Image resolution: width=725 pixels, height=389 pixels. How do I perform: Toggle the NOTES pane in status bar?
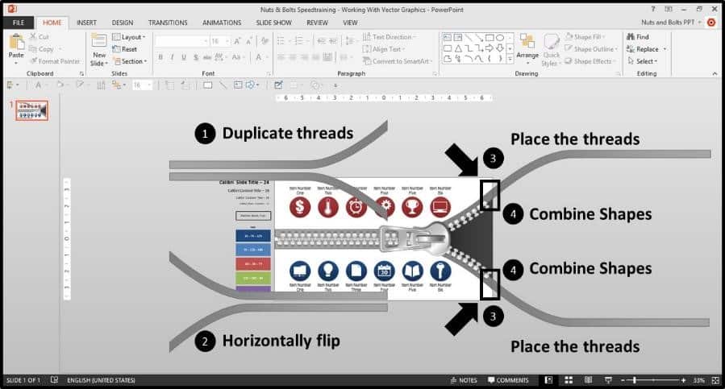pos(464,380)
